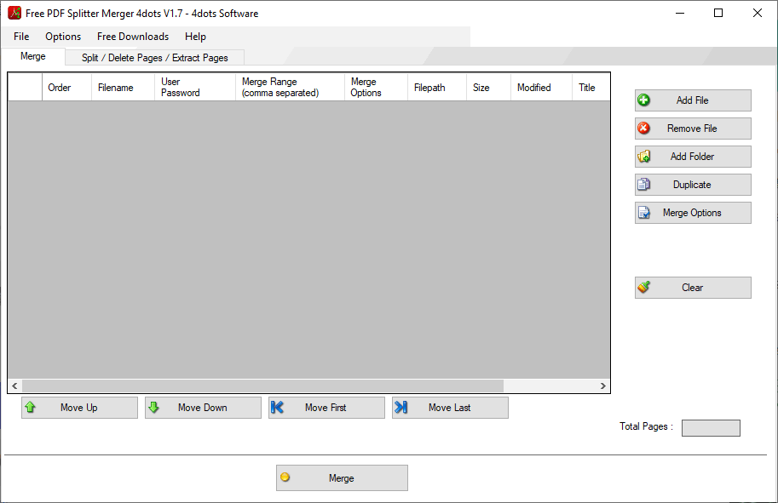Image resolution: width=778 pixels, height=503 pixels.
Task: Click the yellow circle icon on Merge
Action: pyautogui.click(x=285, y=477)
